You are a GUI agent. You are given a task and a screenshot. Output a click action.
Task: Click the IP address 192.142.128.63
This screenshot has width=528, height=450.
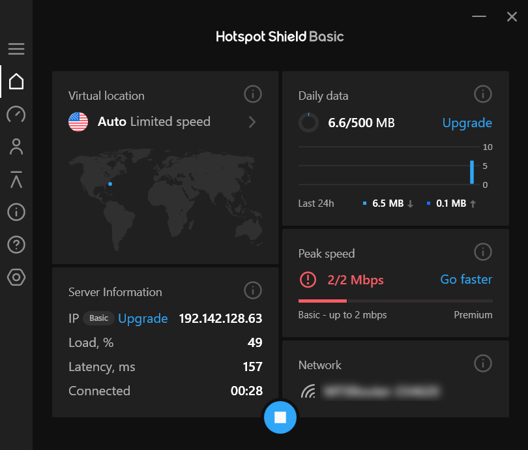click(220, 318)
